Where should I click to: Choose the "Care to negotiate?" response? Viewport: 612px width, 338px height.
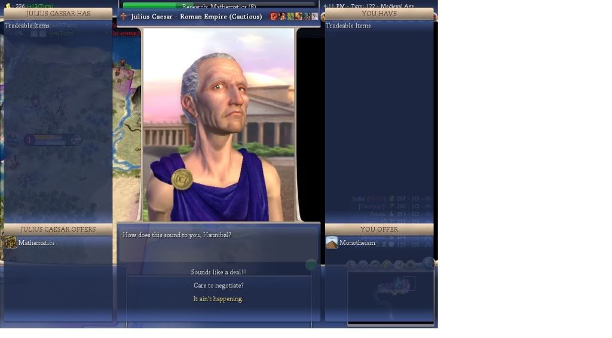[219, 285]
